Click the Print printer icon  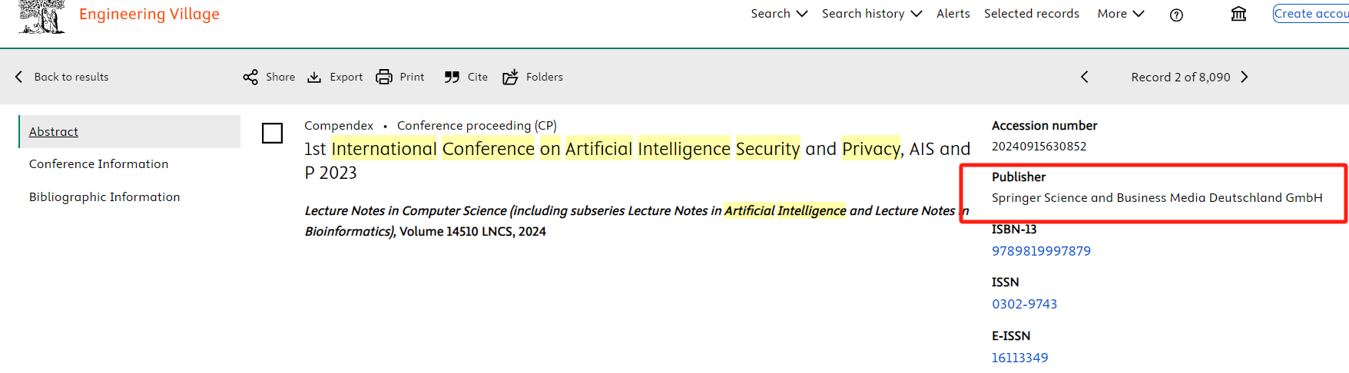384,77
